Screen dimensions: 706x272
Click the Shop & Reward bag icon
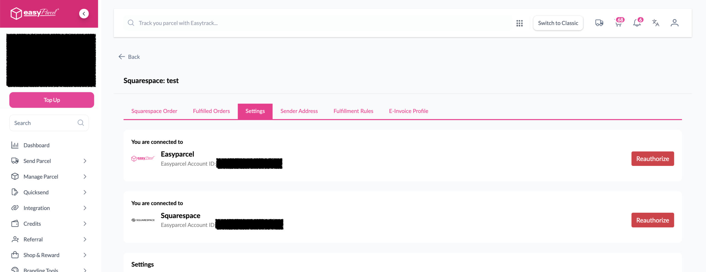[x=15, y=255]
